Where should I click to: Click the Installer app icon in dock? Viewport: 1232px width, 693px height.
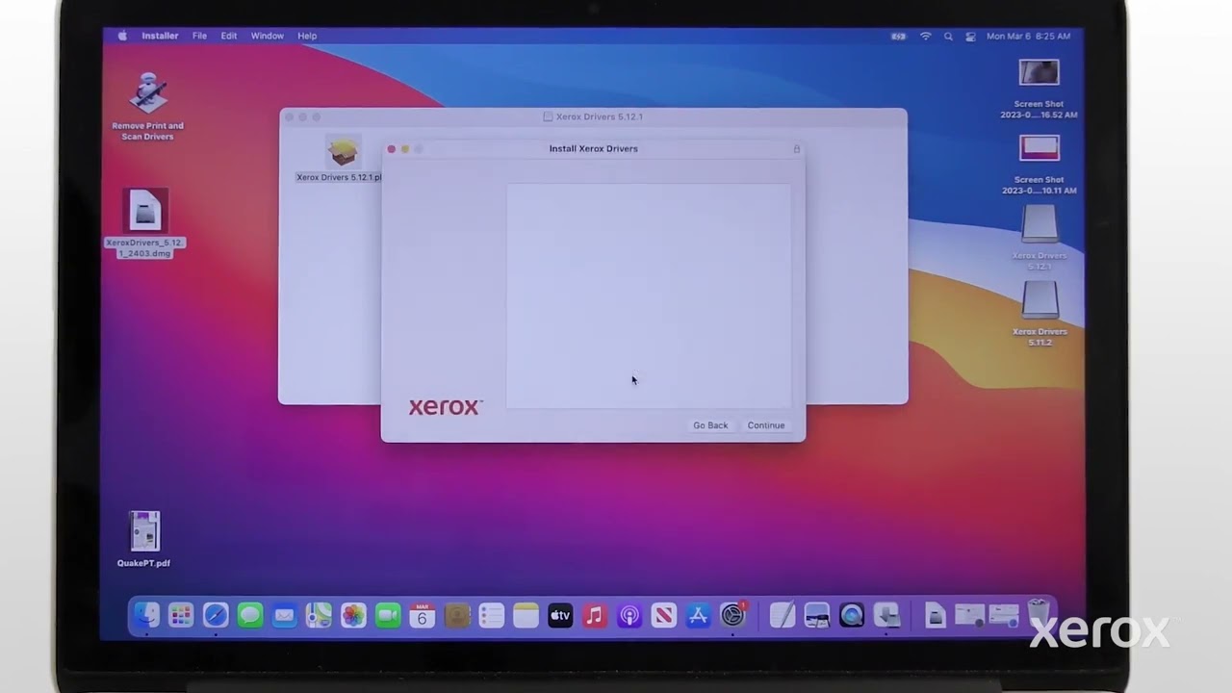(886, 615)
